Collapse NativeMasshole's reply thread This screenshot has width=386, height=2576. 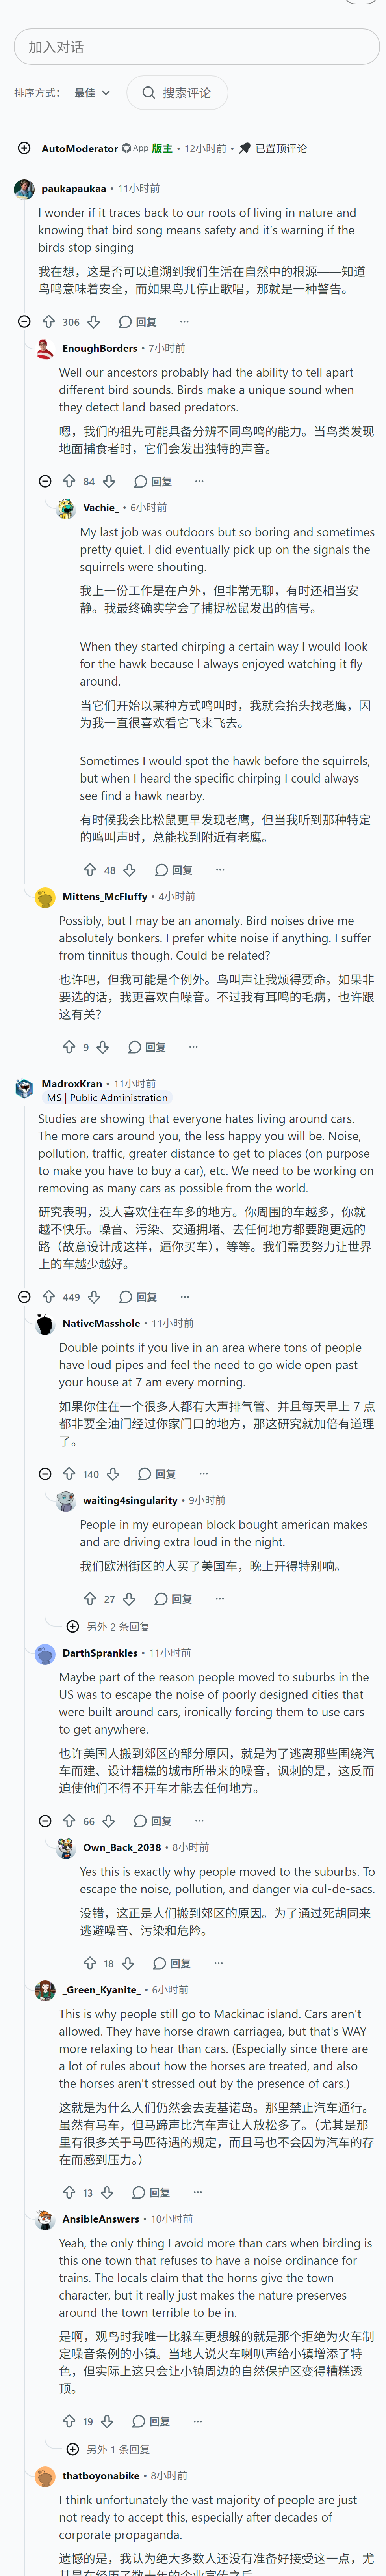coord(45,1474)
